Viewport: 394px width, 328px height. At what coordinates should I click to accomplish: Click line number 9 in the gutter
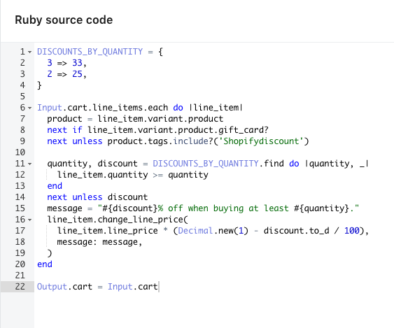coord(22,141)
